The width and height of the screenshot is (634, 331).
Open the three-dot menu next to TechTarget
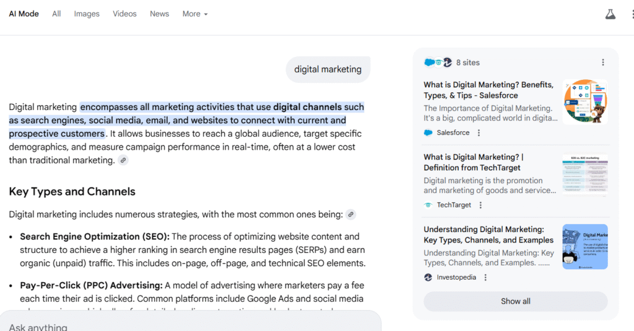[480, 205]
